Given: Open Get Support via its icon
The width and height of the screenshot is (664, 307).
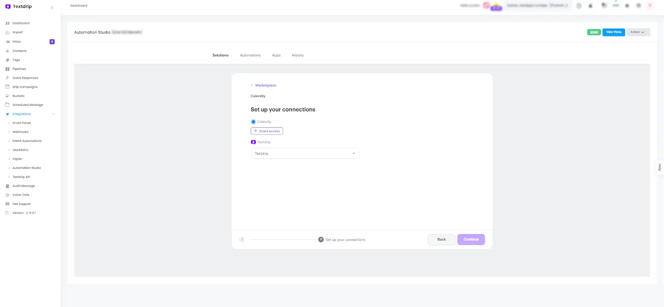Looking at the screenshot, I should click(x=7, y=204).
